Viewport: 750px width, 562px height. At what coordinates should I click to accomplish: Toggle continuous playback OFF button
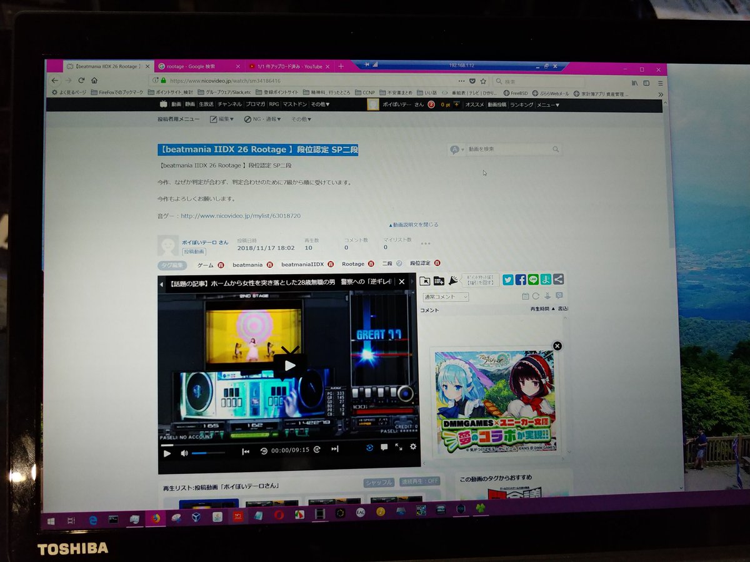pos(420,481)
